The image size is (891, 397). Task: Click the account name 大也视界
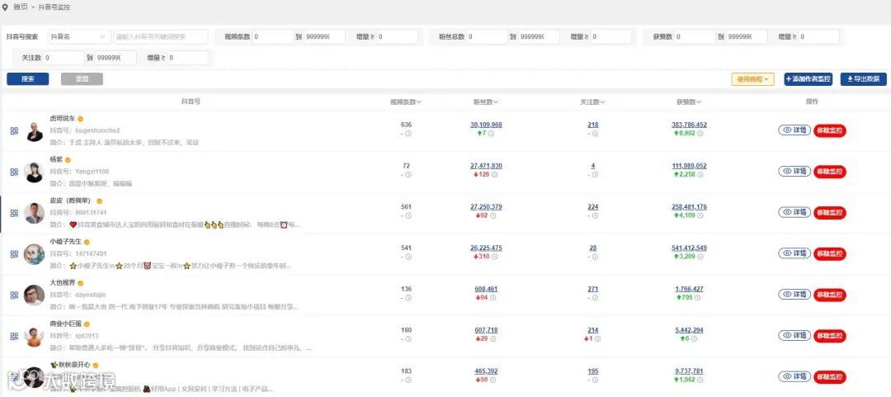pyautogui.click(x=63, y=282)
